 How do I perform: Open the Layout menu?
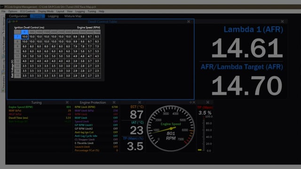pyautogui.click(x=60, y=11)
